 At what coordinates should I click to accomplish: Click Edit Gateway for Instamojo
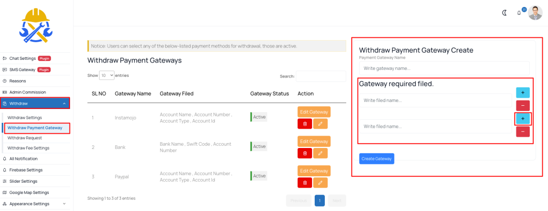[x=314, y=112]
